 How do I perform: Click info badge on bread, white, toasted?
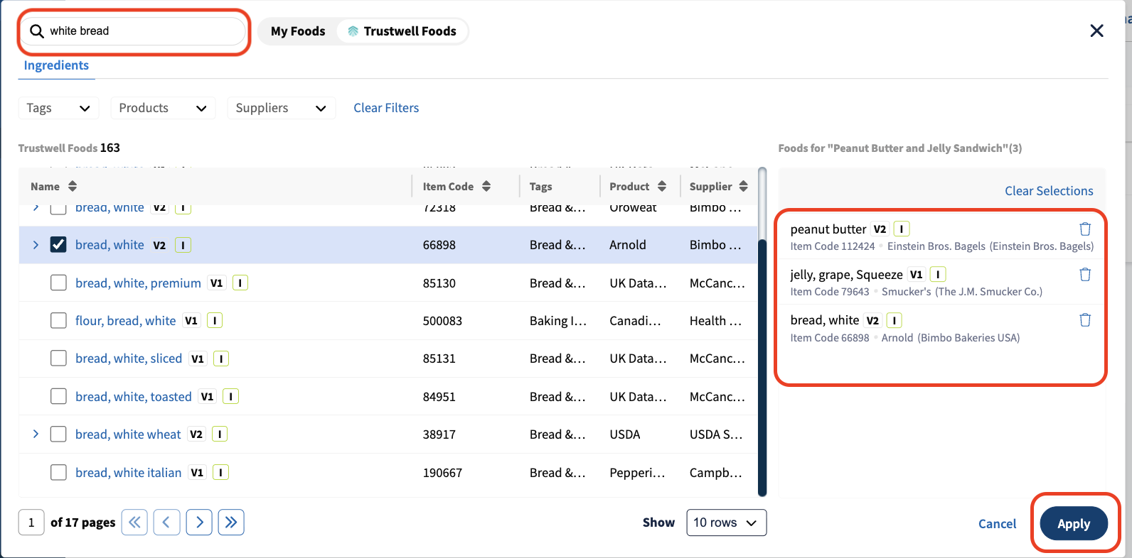point(231,396)
